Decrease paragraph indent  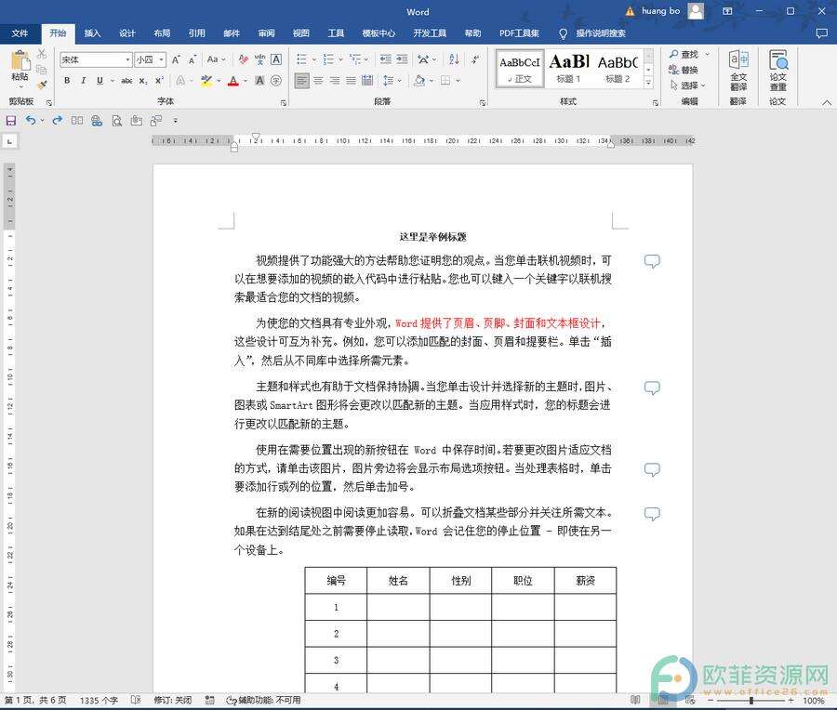385,59
